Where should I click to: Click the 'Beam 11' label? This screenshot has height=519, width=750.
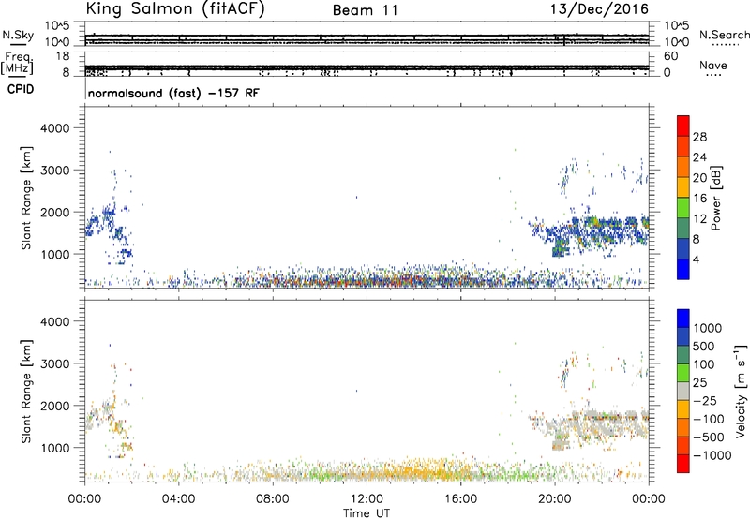(366, 10)
